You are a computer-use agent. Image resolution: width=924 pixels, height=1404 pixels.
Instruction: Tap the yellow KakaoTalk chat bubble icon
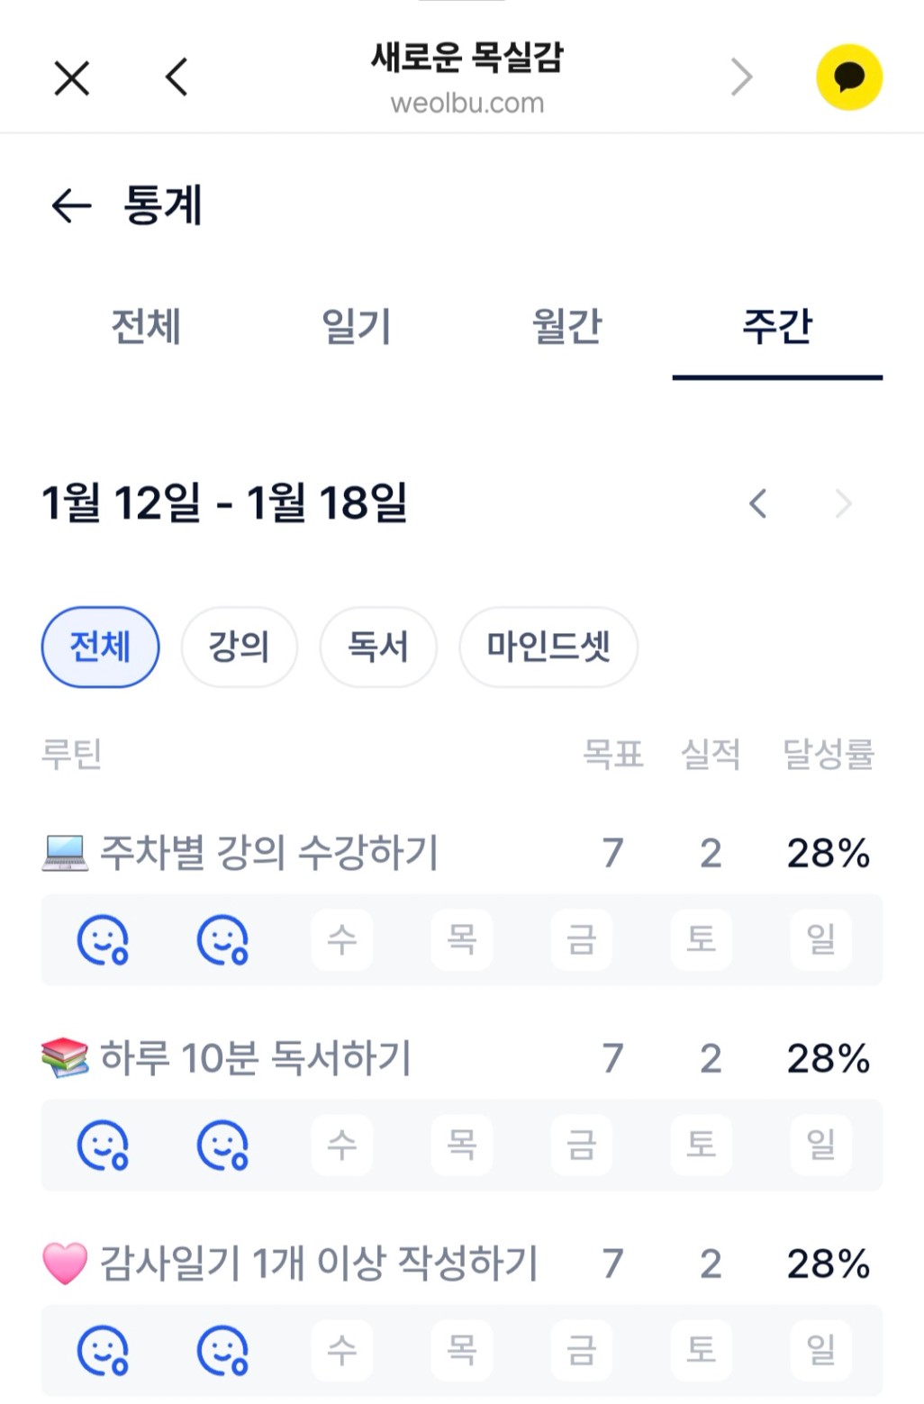click(848, 77)
